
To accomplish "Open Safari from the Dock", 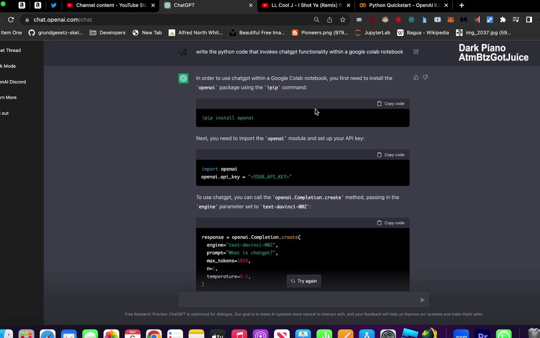I will click(48, 334).
